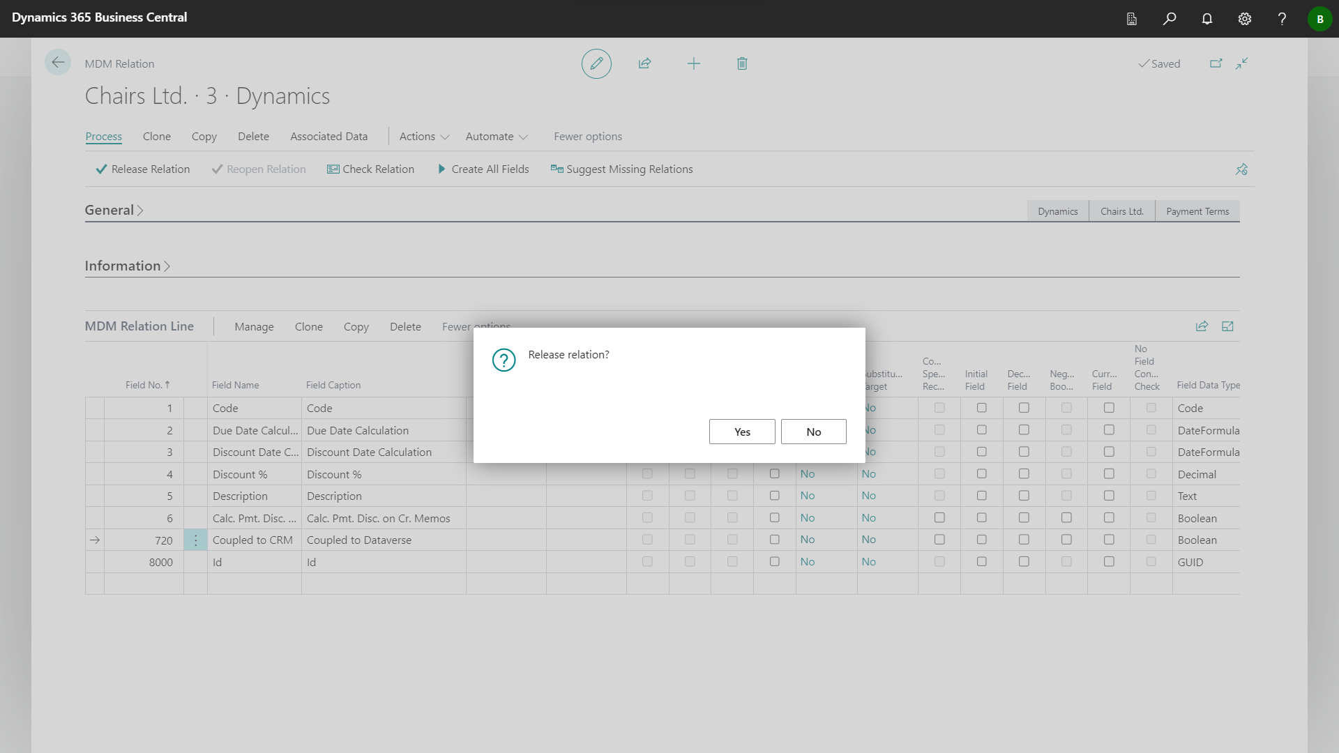Create a new record with plus icon
The image size is (1339, 753).
pyautogui.click(x=693, y=63)
